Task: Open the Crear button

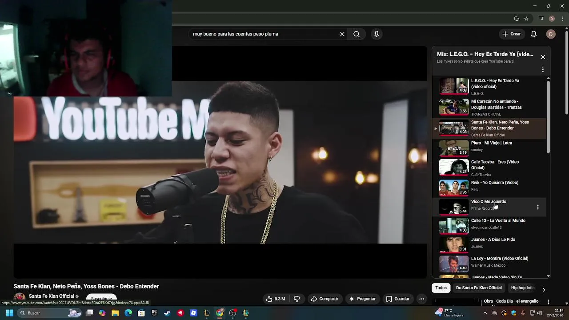Action: (512, 34)
